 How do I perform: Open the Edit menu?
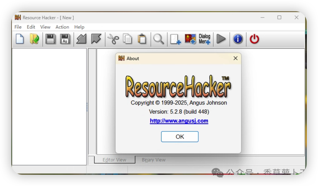coord(31,27)
